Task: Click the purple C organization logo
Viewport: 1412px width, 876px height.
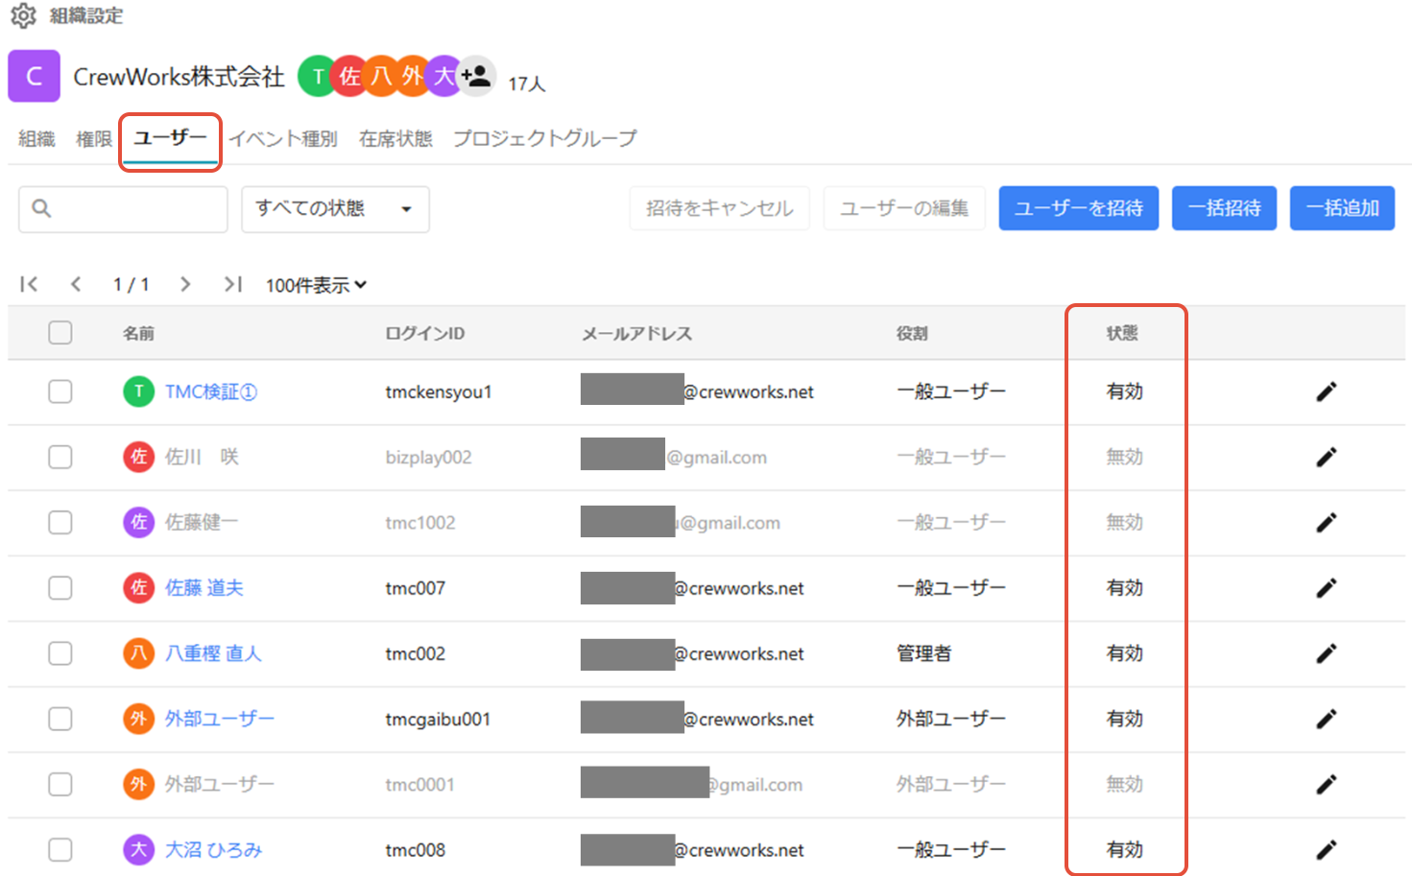Action: (x=35, y=76)
